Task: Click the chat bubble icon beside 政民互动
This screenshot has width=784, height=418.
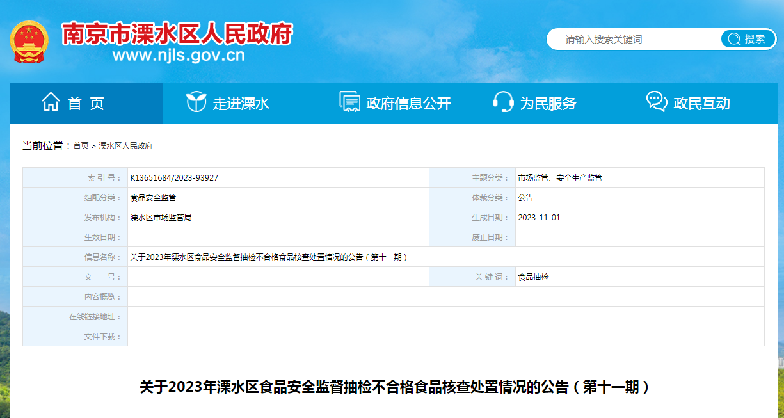Action: [657, 102]
